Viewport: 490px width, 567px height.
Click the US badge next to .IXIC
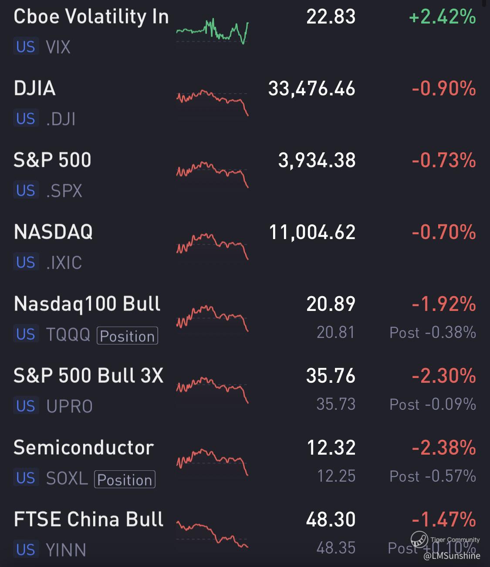(x=26, y=262)
